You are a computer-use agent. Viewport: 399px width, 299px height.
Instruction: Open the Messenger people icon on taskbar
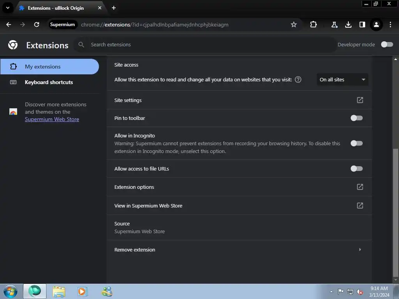107,292
